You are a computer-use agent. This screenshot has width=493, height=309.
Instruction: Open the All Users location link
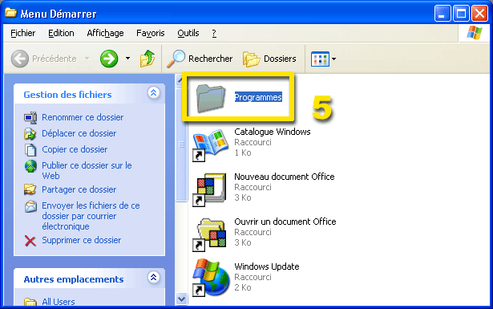[x=59, y=302]
